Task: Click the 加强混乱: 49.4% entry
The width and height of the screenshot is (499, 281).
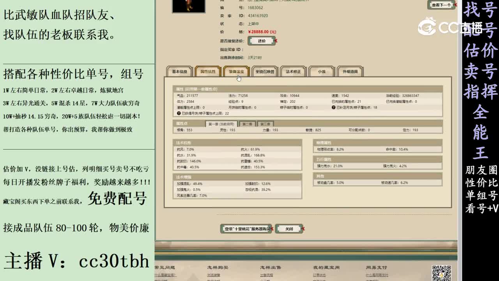Action: [189, 184]
